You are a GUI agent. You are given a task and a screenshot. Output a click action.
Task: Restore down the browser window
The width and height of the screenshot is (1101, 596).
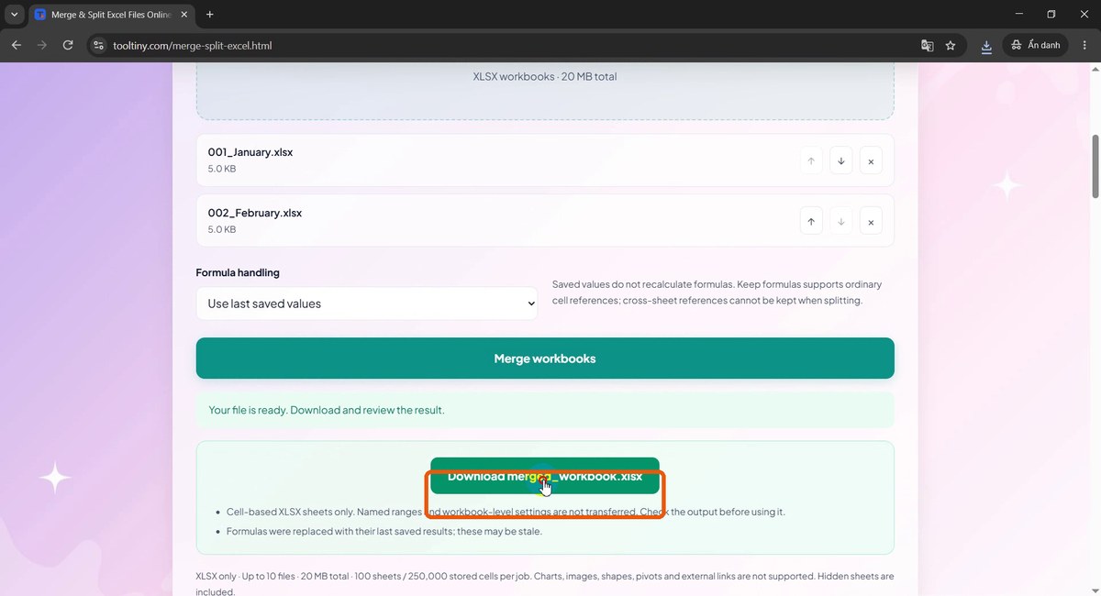pos(1051,15)
